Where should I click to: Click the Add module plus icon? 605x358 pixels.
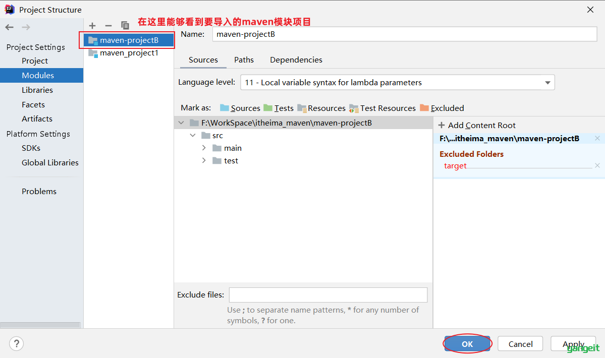coord(92,26)
